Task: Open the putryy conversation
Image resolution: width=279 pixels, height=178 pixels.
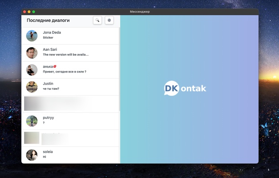Action: [70, 121]
